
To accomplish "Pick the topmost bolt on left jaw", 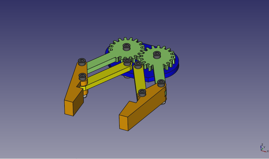I will (82, 62).
